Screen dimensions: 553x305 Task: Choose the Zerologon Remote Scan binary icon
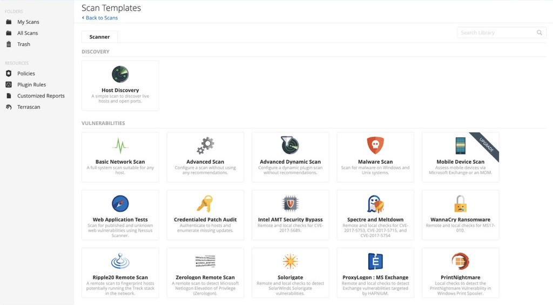[205, 261]
